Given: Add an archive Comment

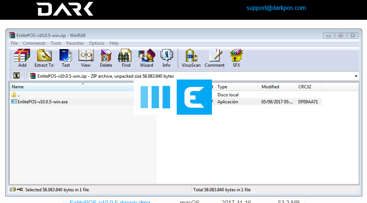Looking at the screenshot, I should click(x=215, y=58).
